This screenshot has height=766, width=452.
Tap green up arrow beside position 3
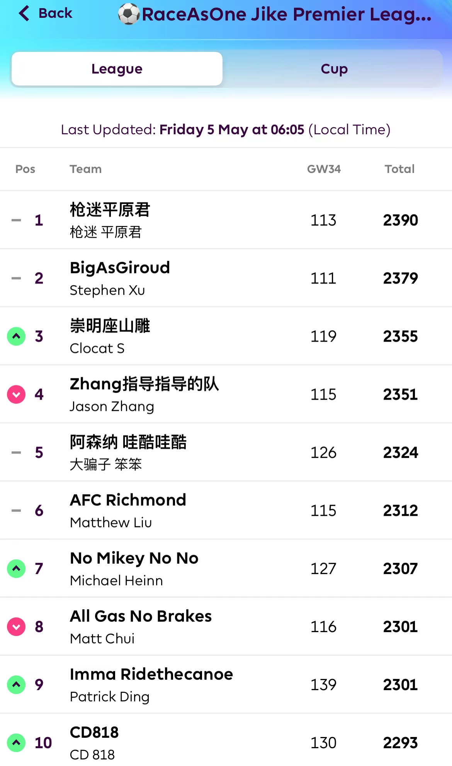16,336
